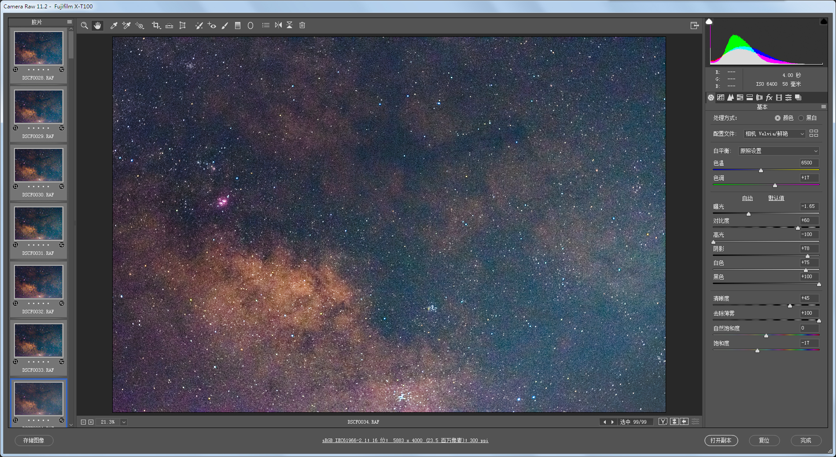Click the 打开副本 button
836x457 pixels.
point(721,440)
